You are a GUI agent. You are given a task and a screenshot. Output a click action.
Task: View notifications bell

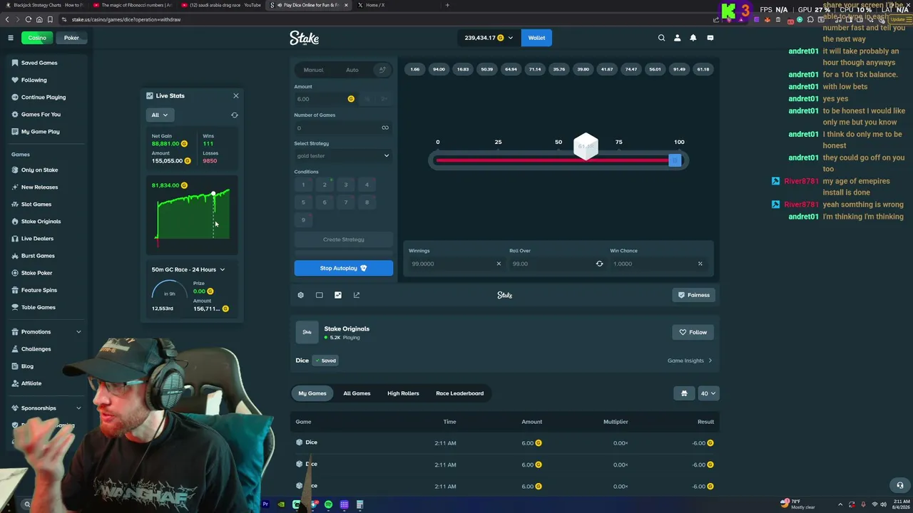693,38
